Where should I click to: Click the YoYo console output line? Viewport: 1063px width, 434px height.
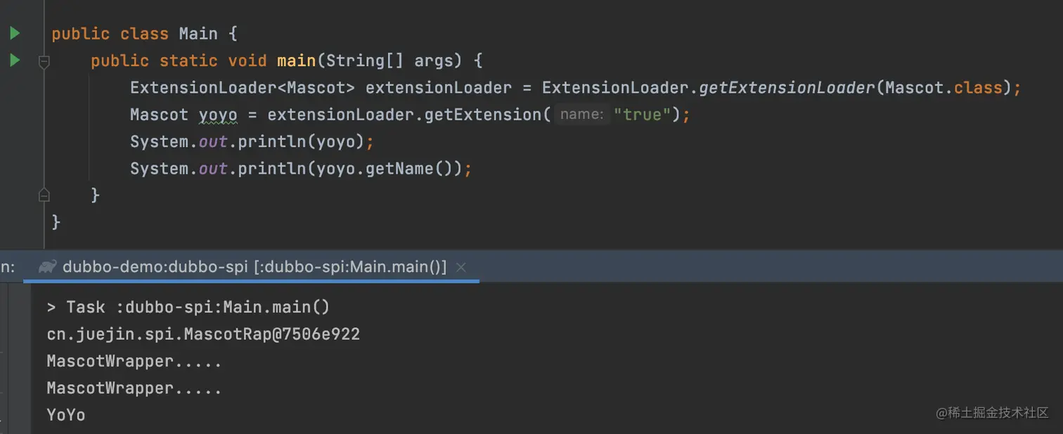(66, 415)
